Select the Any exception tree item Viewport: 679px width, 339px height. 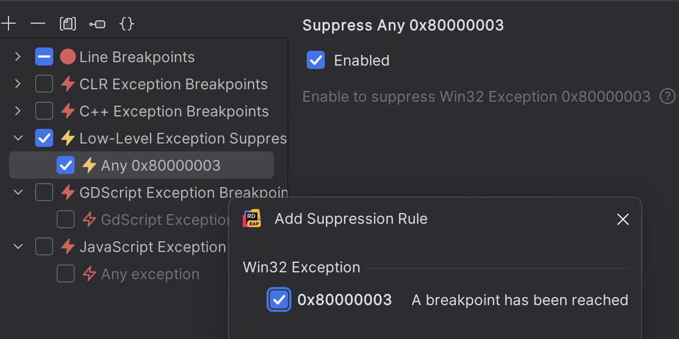[x=150, y=274]
